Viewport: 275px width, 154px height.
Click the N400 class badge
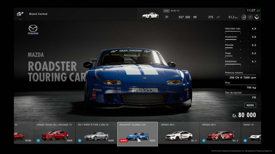166,11
